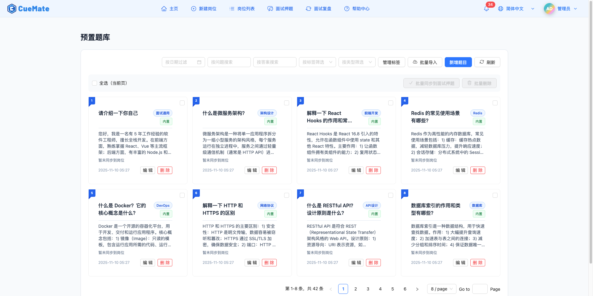Open the calendar icon in date filter
This screenshot has width=593, height=296.
click(x=199, y=62)
